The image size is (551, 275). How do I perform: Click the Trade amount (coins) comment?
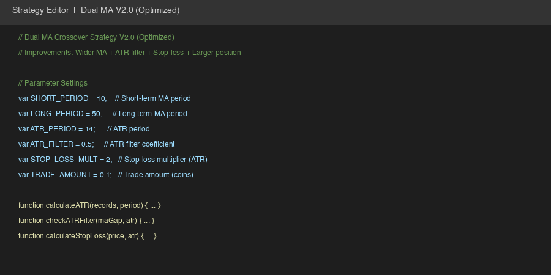[156, 174]
